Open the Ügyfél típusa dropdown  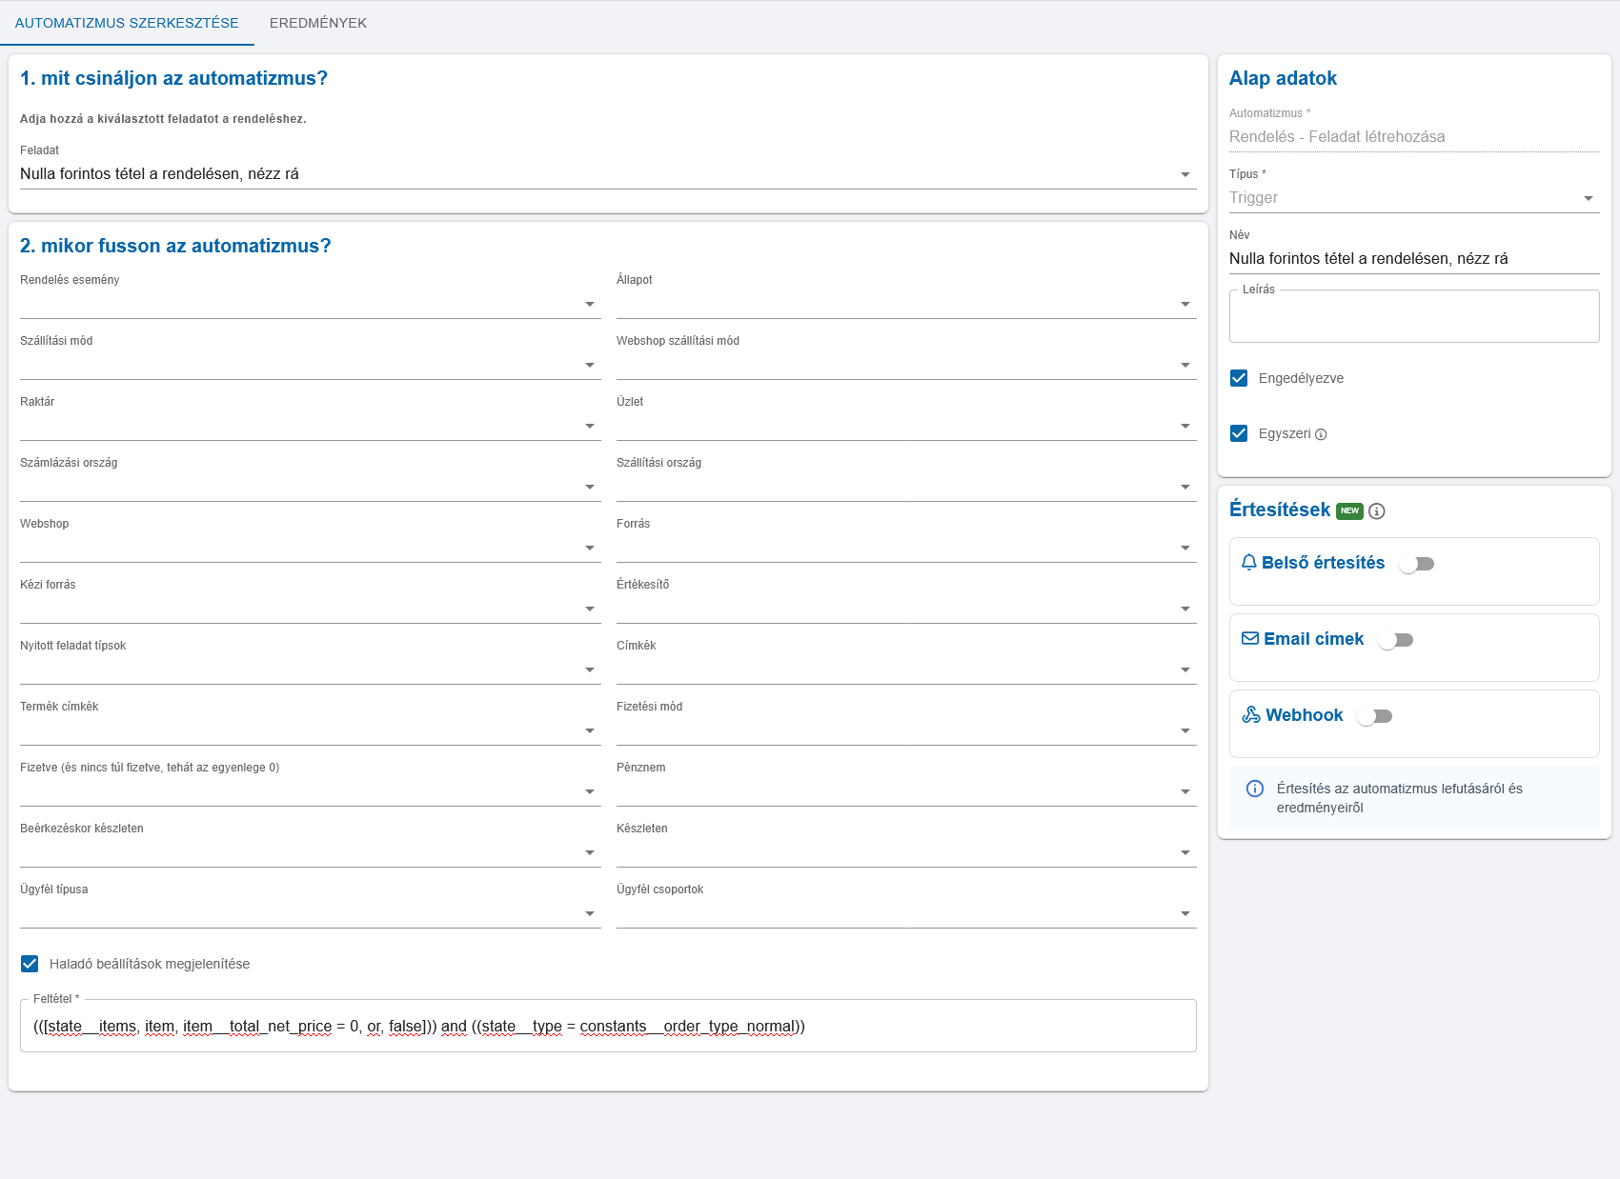310,913
